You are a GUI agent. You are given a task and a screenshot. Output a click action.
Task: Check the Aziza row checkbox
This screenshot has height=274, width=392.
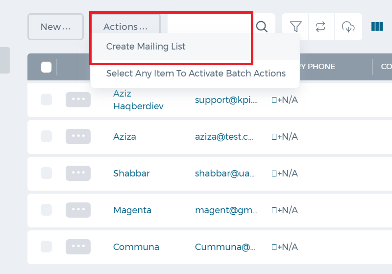pos(46,136)
